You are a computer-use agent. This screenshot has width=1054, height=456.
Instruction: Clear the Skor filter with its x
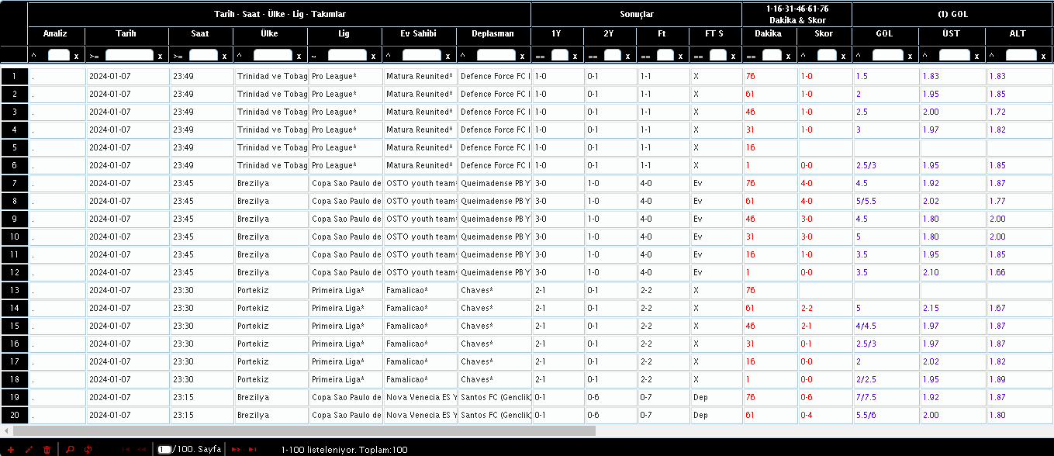[x=843, y=56]
